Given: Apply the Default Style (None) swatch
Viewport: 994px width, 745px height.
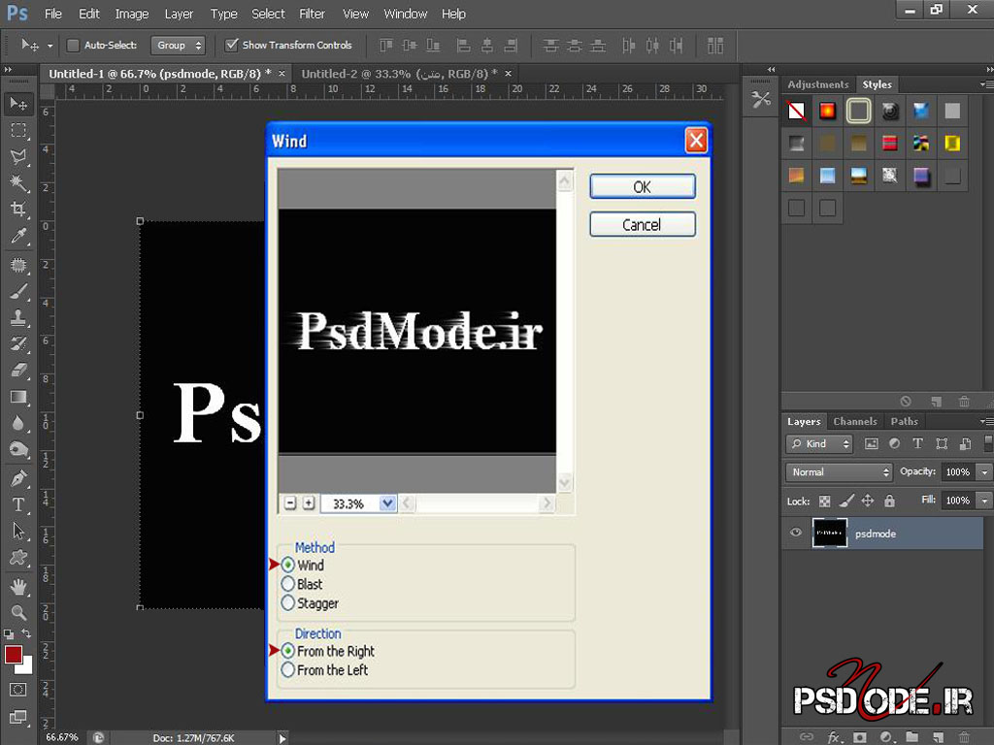Looking at the screenshot, I should 796,111.
